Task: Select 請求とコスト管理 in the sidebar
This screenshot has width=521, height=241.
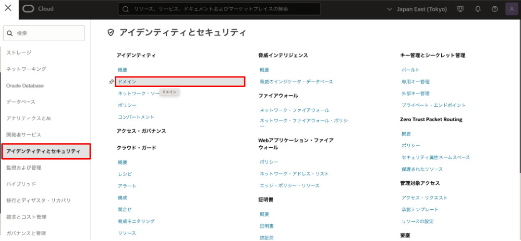Action: [26, 217]
